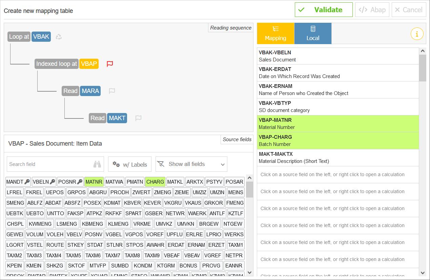Switch to the Mapping tab
The width and height of the screenshot is (430, 280).
(x=275, y=33)
